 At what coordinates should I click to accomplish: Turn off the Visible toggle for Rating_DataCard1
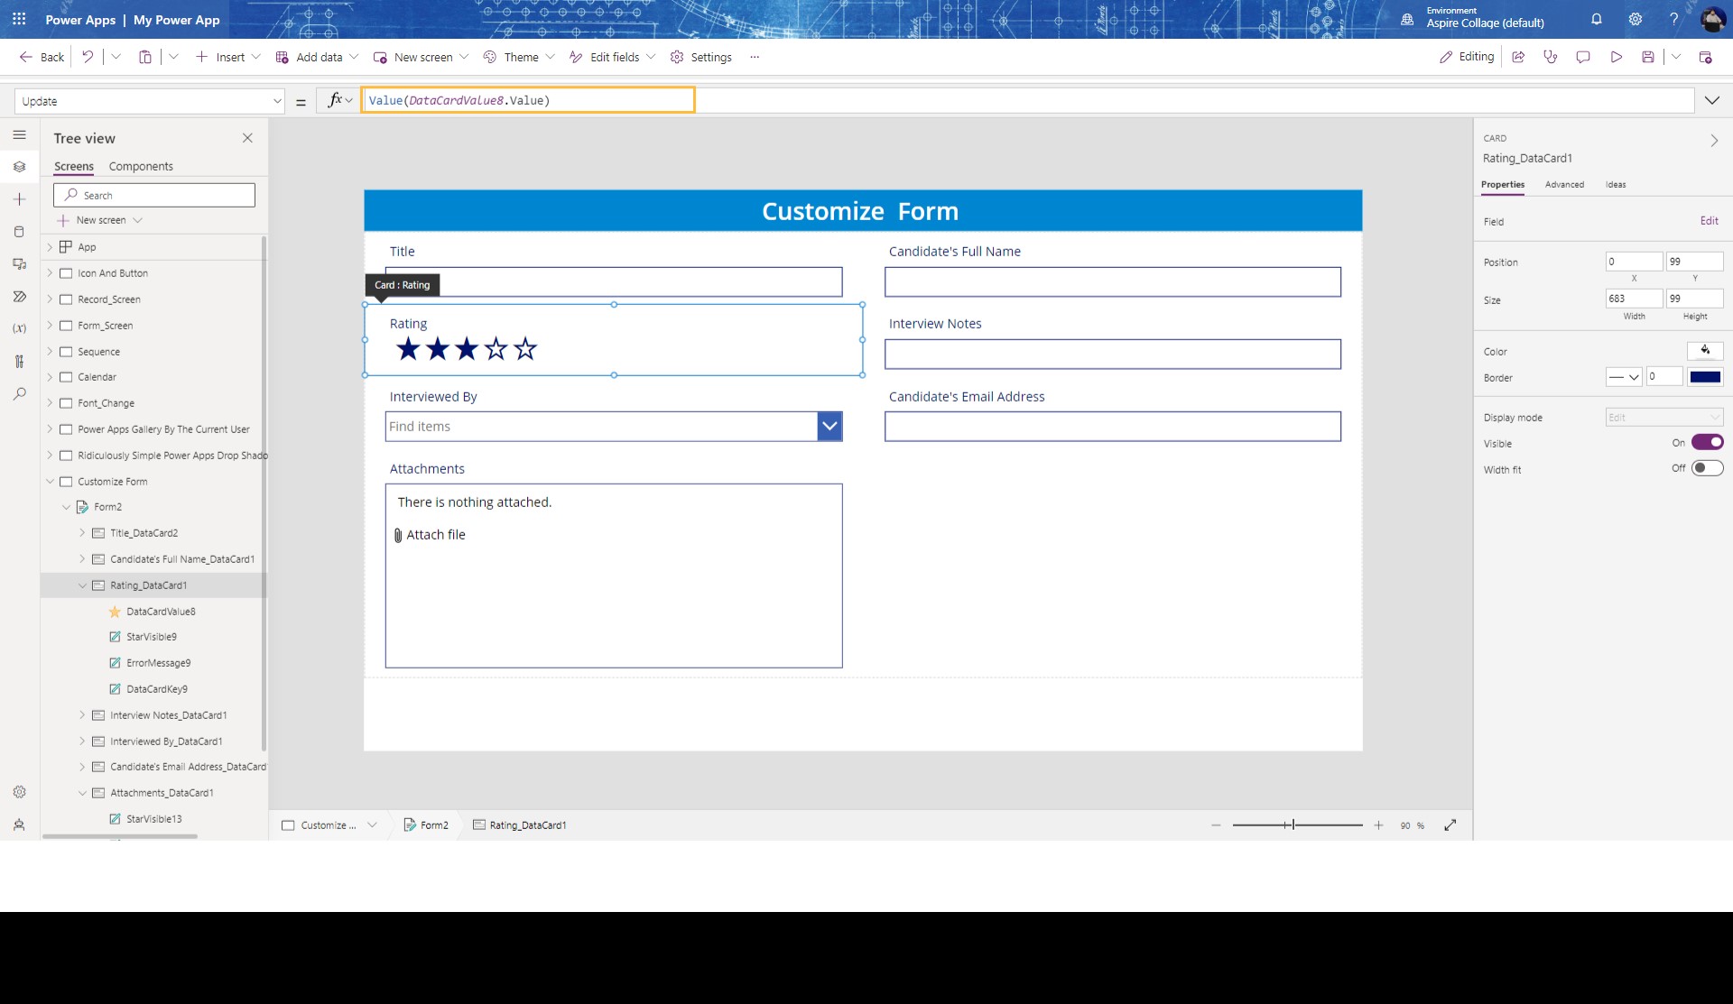1708,442
